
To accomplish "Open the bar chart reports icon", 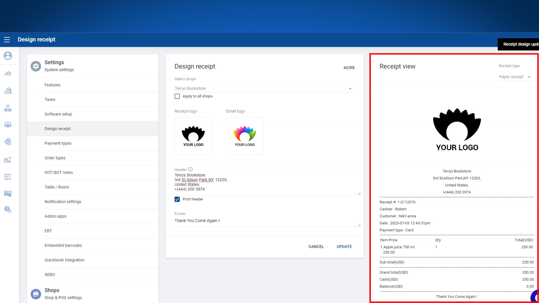I will (8, 73).
